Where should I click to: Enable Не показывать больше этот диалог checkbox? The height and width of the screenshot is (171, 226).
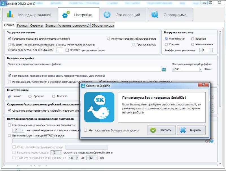86,130
